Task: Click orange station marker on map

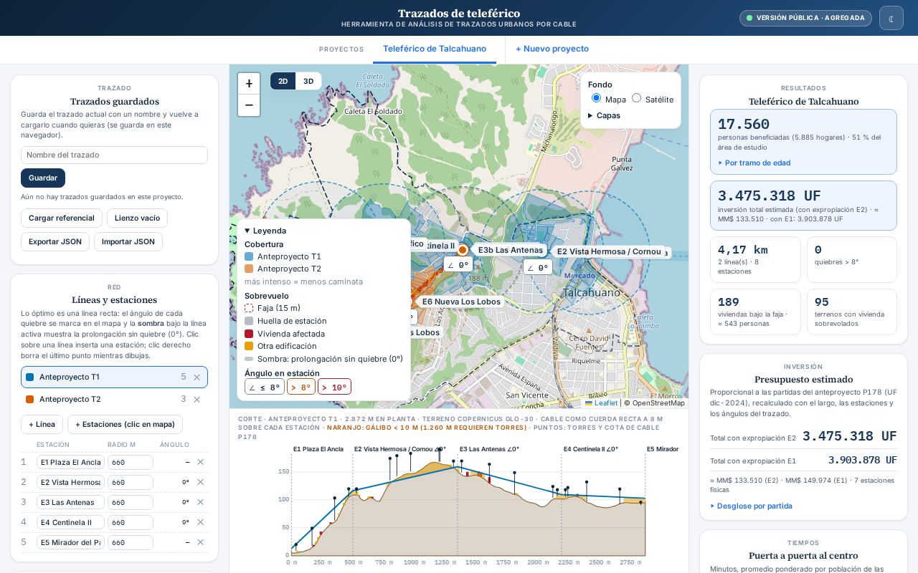Action: tap(463, 250)
